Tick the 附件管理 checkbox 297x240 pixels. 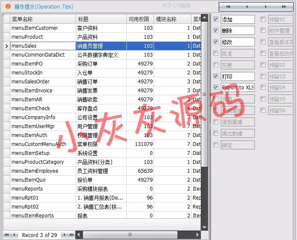[263, 30]
